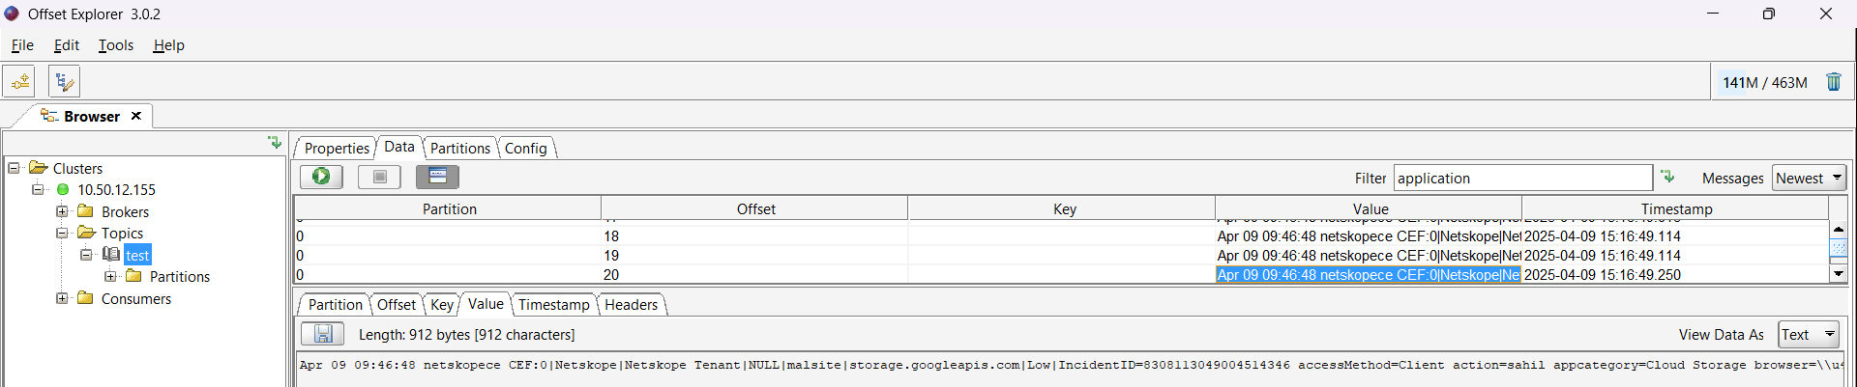Click the stop retrieval button
The image size is (1857, 387).
click(x=379, y=177)
